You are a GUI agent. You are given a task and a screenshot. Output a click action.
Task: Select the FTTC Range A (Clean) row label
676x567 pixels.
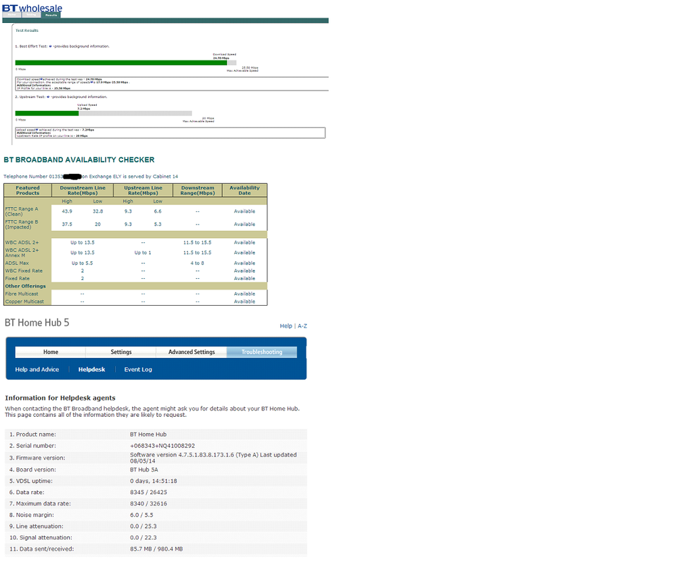tap(22, 211)
